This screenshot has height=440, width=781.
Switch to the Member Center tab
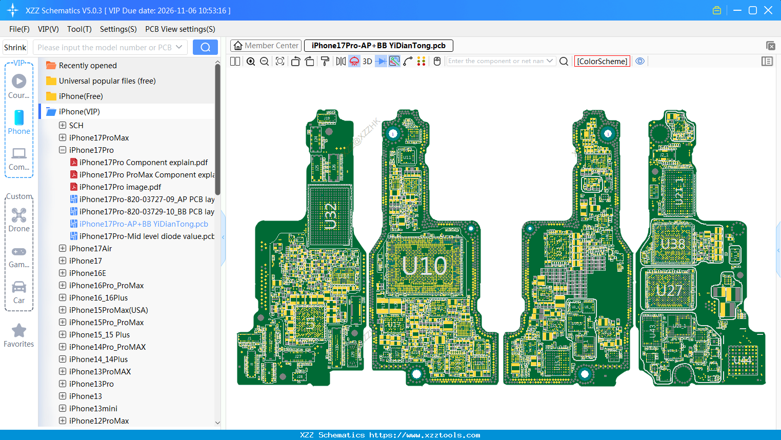click(x=266, y=46)
